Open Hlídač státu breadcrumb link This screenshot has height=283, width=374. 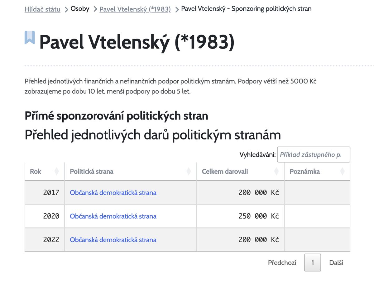(42, 9)
